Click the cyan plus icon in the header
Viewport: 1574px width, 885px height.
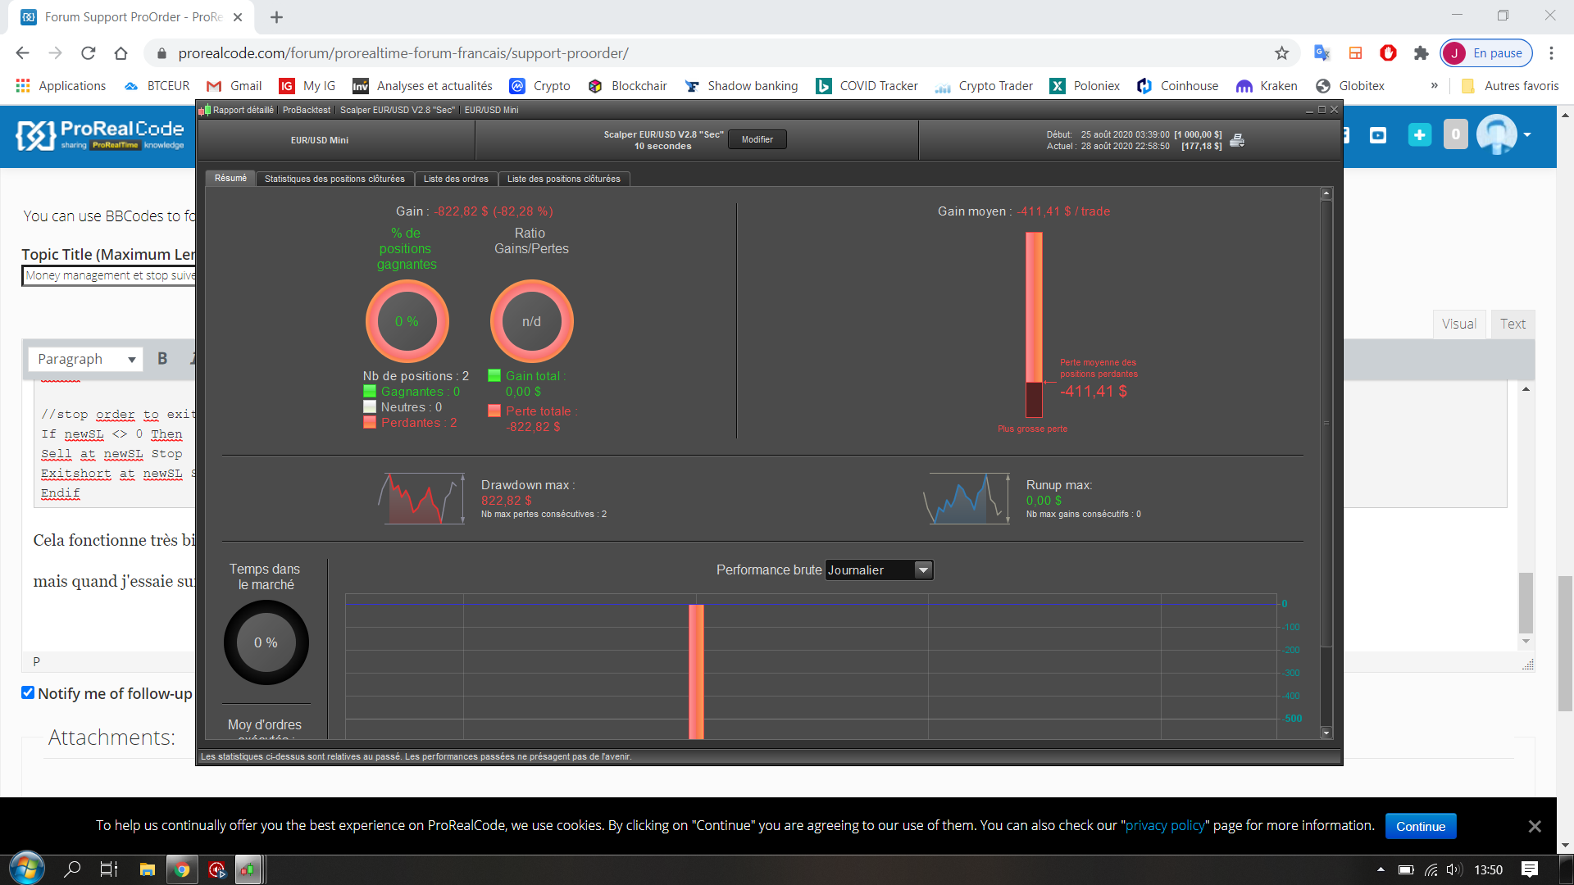point(1419,135)
